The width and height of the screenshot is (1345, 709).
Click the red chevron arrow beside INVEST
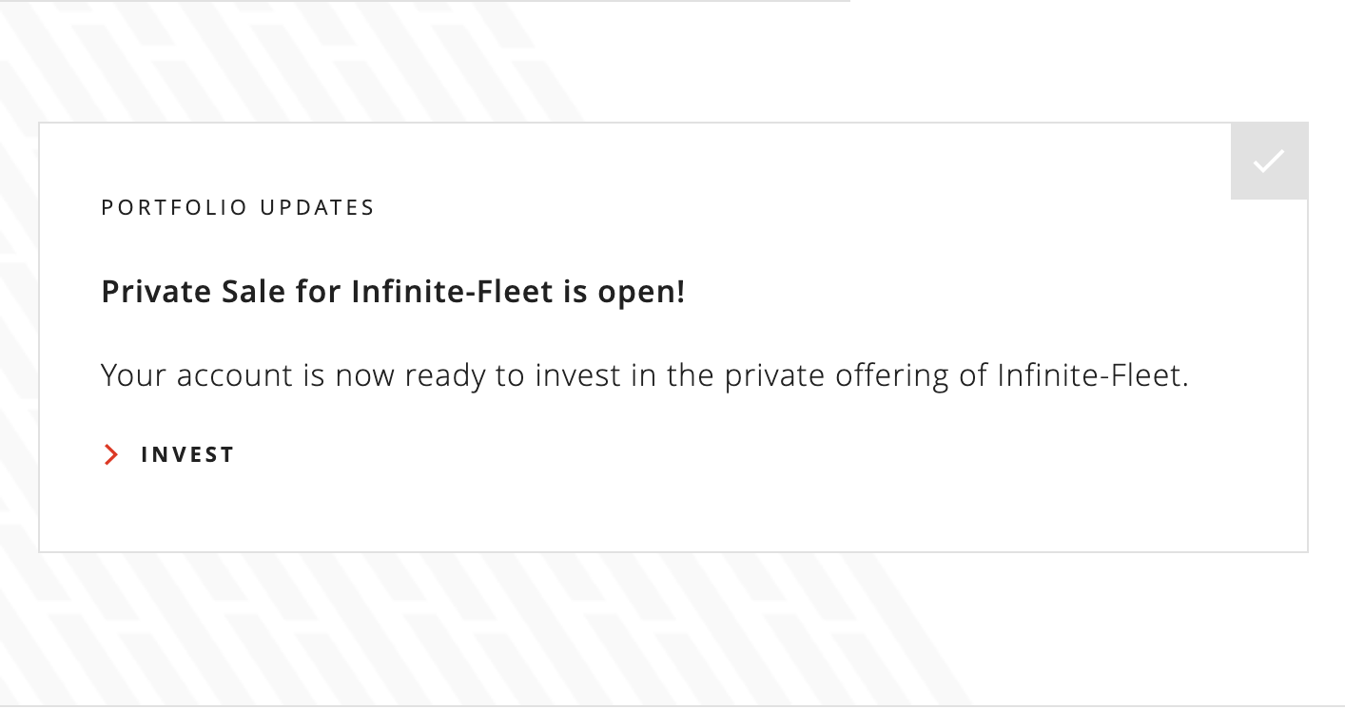[x=111, y=455]
